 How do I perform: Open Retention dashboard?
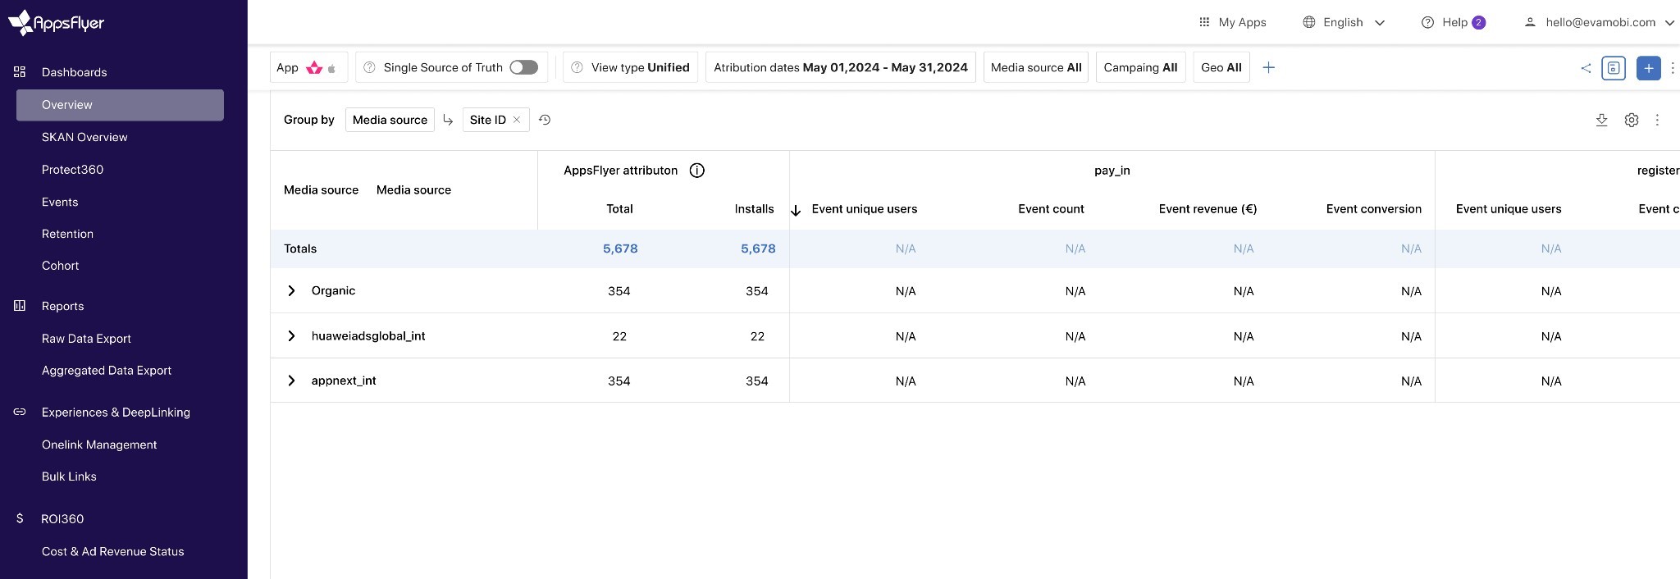point(67,234)
